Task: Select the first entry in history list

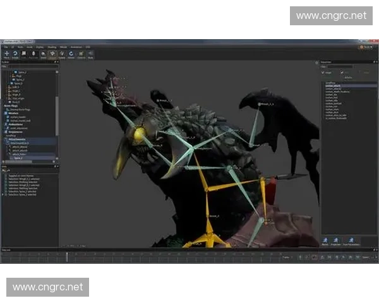Action: [x=21, y=175]
